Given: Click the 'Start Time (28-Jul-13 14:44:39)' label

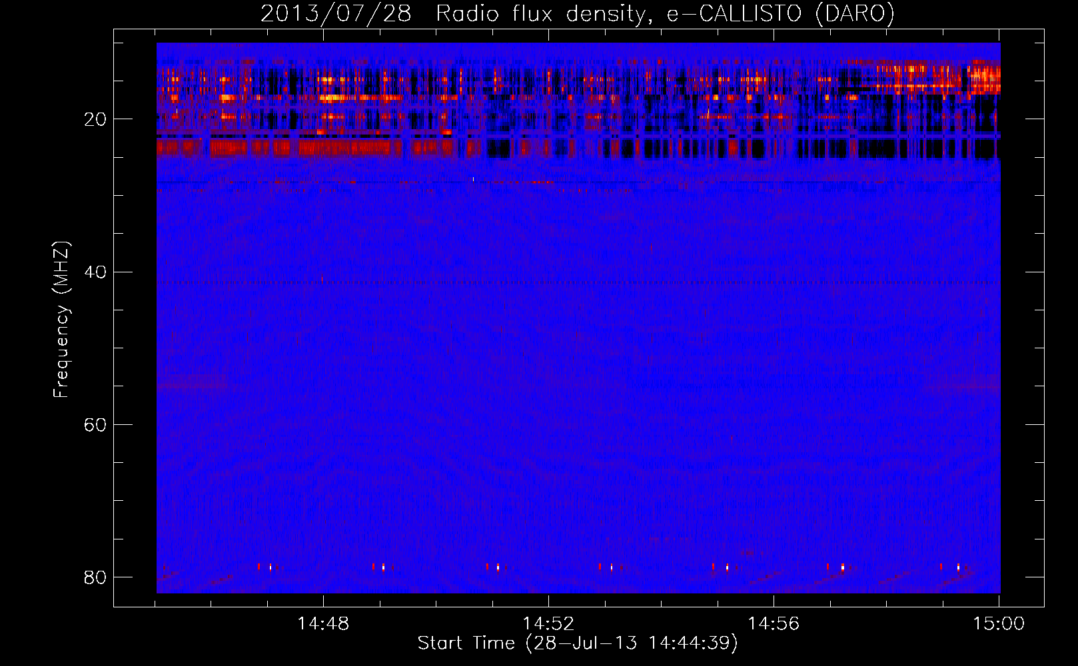Looking at the screenshot, I should 578,643.
